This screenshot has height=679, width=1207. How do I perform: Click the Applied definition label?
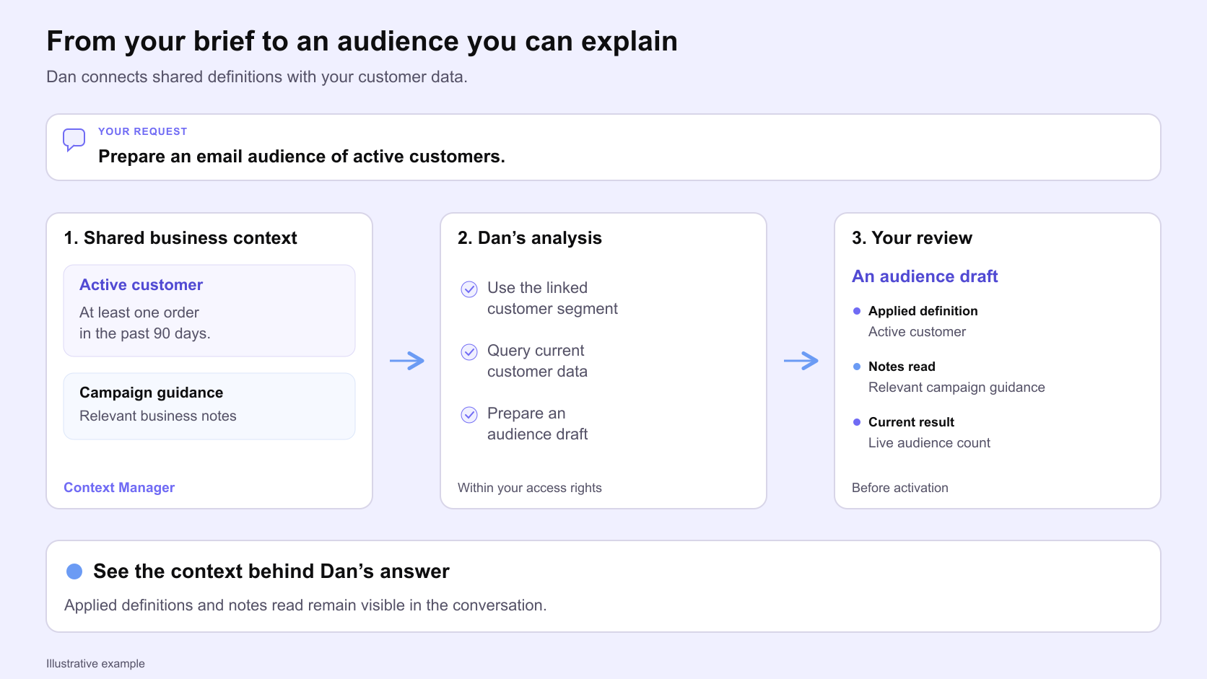pyautogui.click(x=923, y=311)
